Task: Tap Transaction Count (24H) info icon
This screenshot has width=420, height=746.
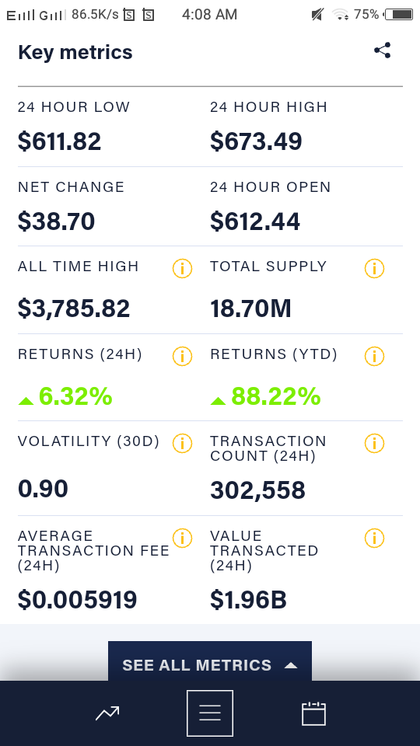Action: click(x=374, y=444)
